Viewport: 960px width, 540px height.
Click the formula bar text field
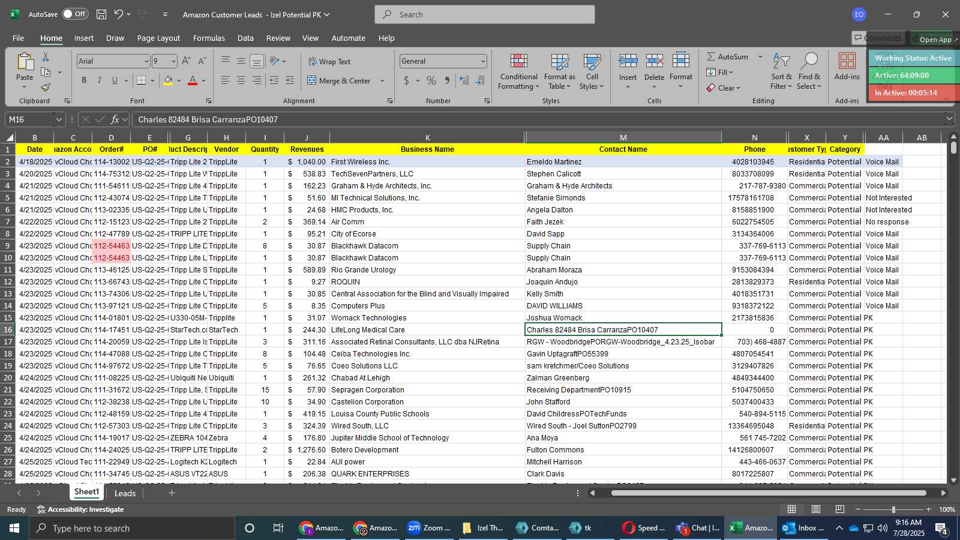point(537,119)
